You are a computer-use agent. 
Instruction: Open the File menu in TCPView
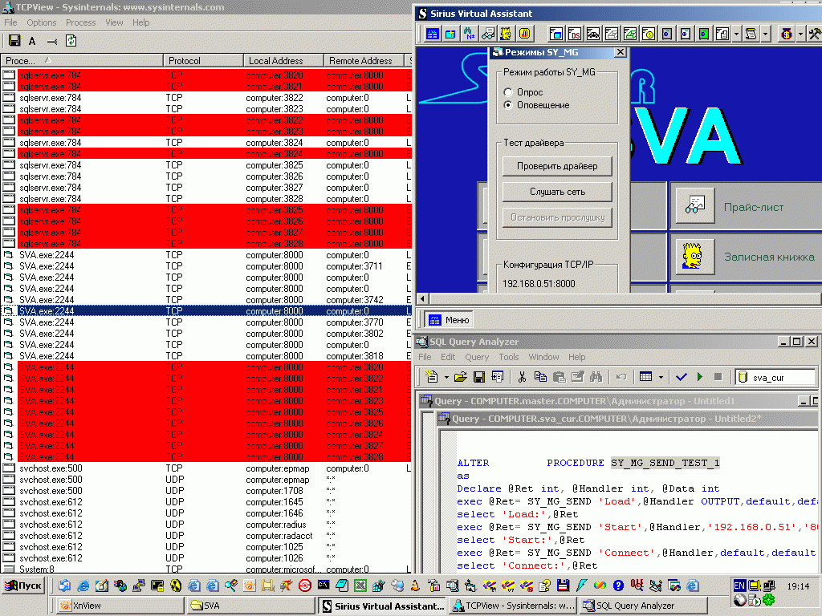pyautogui.click(x=10, y=22)
